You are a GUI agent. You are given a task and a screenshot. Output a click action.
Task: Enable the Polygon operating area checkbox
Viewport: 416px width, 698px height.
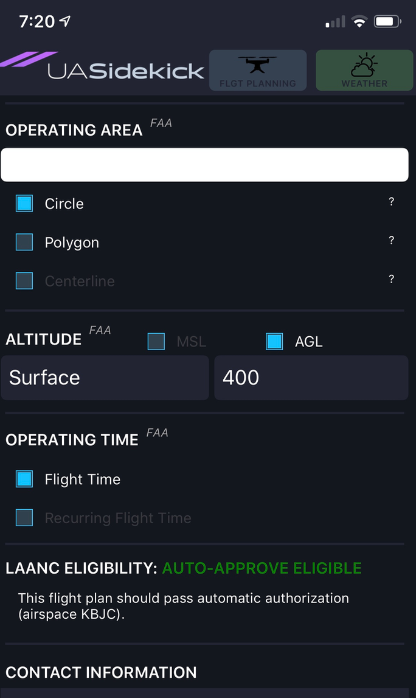24,242
